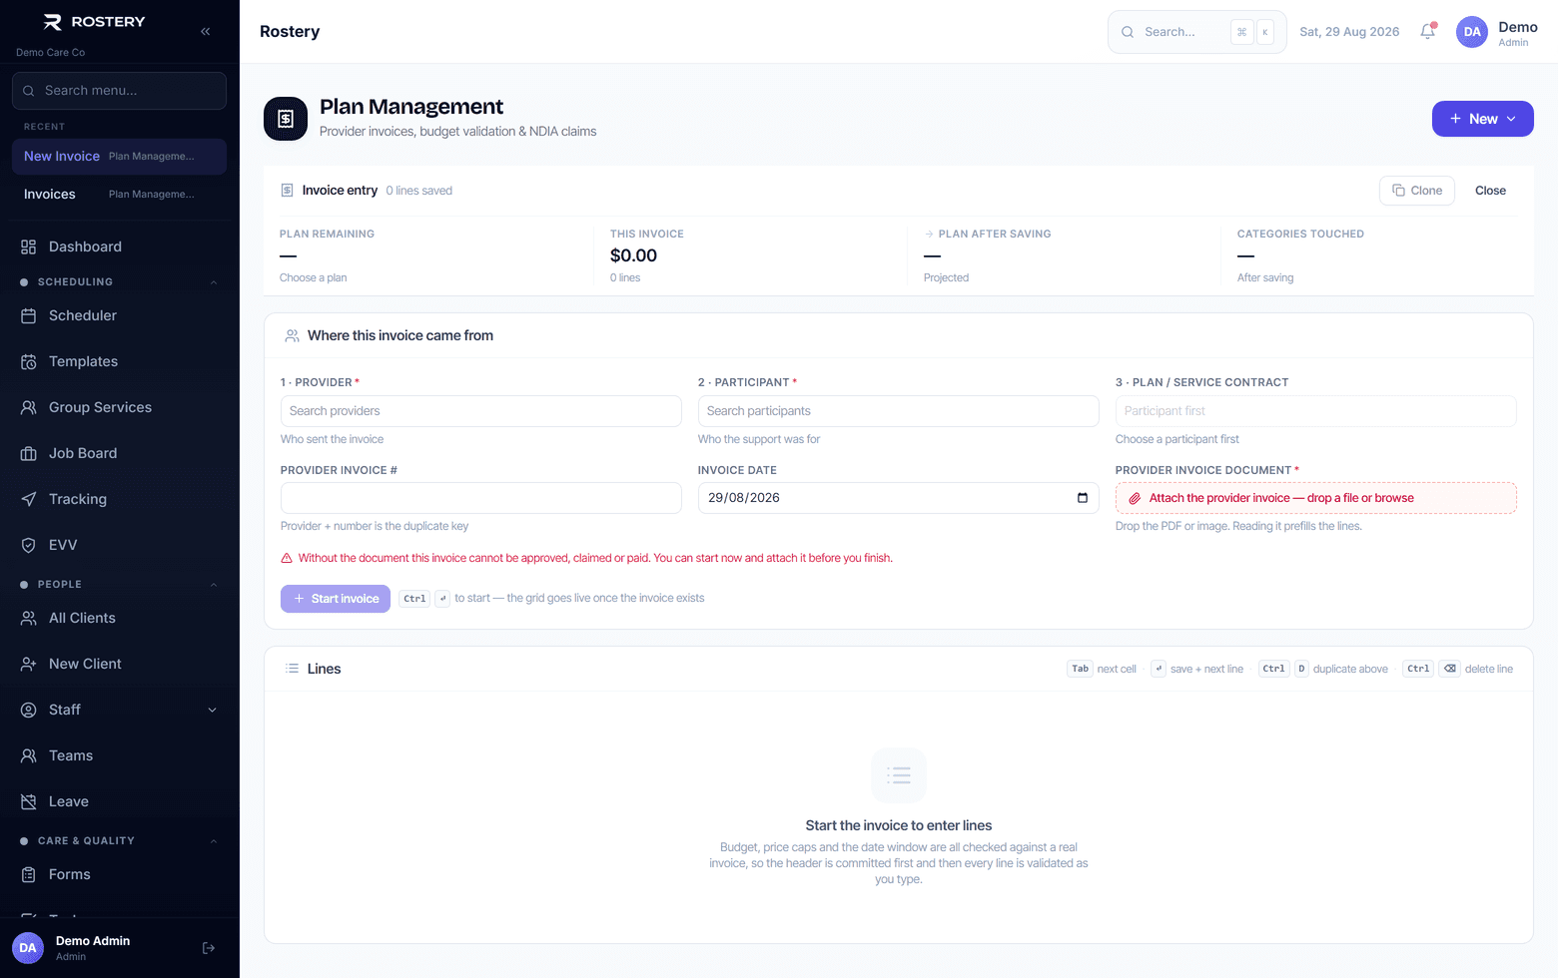Click the Plan / Service Contract field
The width and height of the screenshot is (1558, 978).
click(1316, 411)
